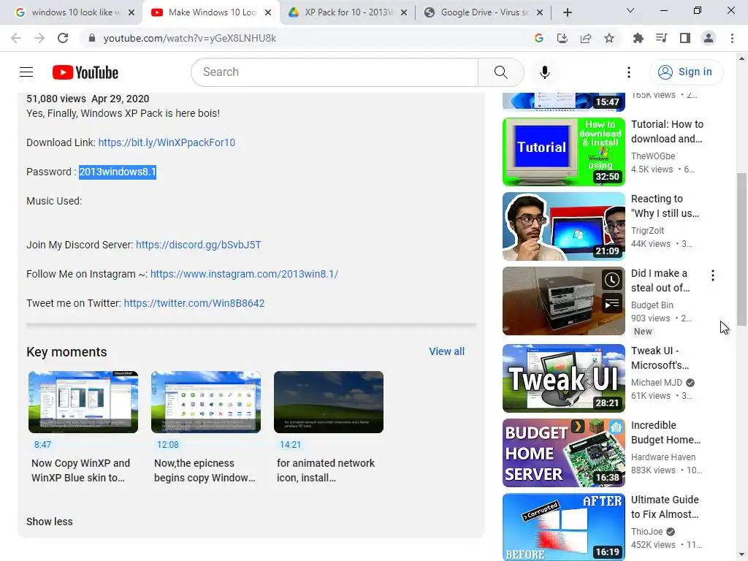
Task: Jump to the 8:47 timestamp
Action: (x=42, y=445)
